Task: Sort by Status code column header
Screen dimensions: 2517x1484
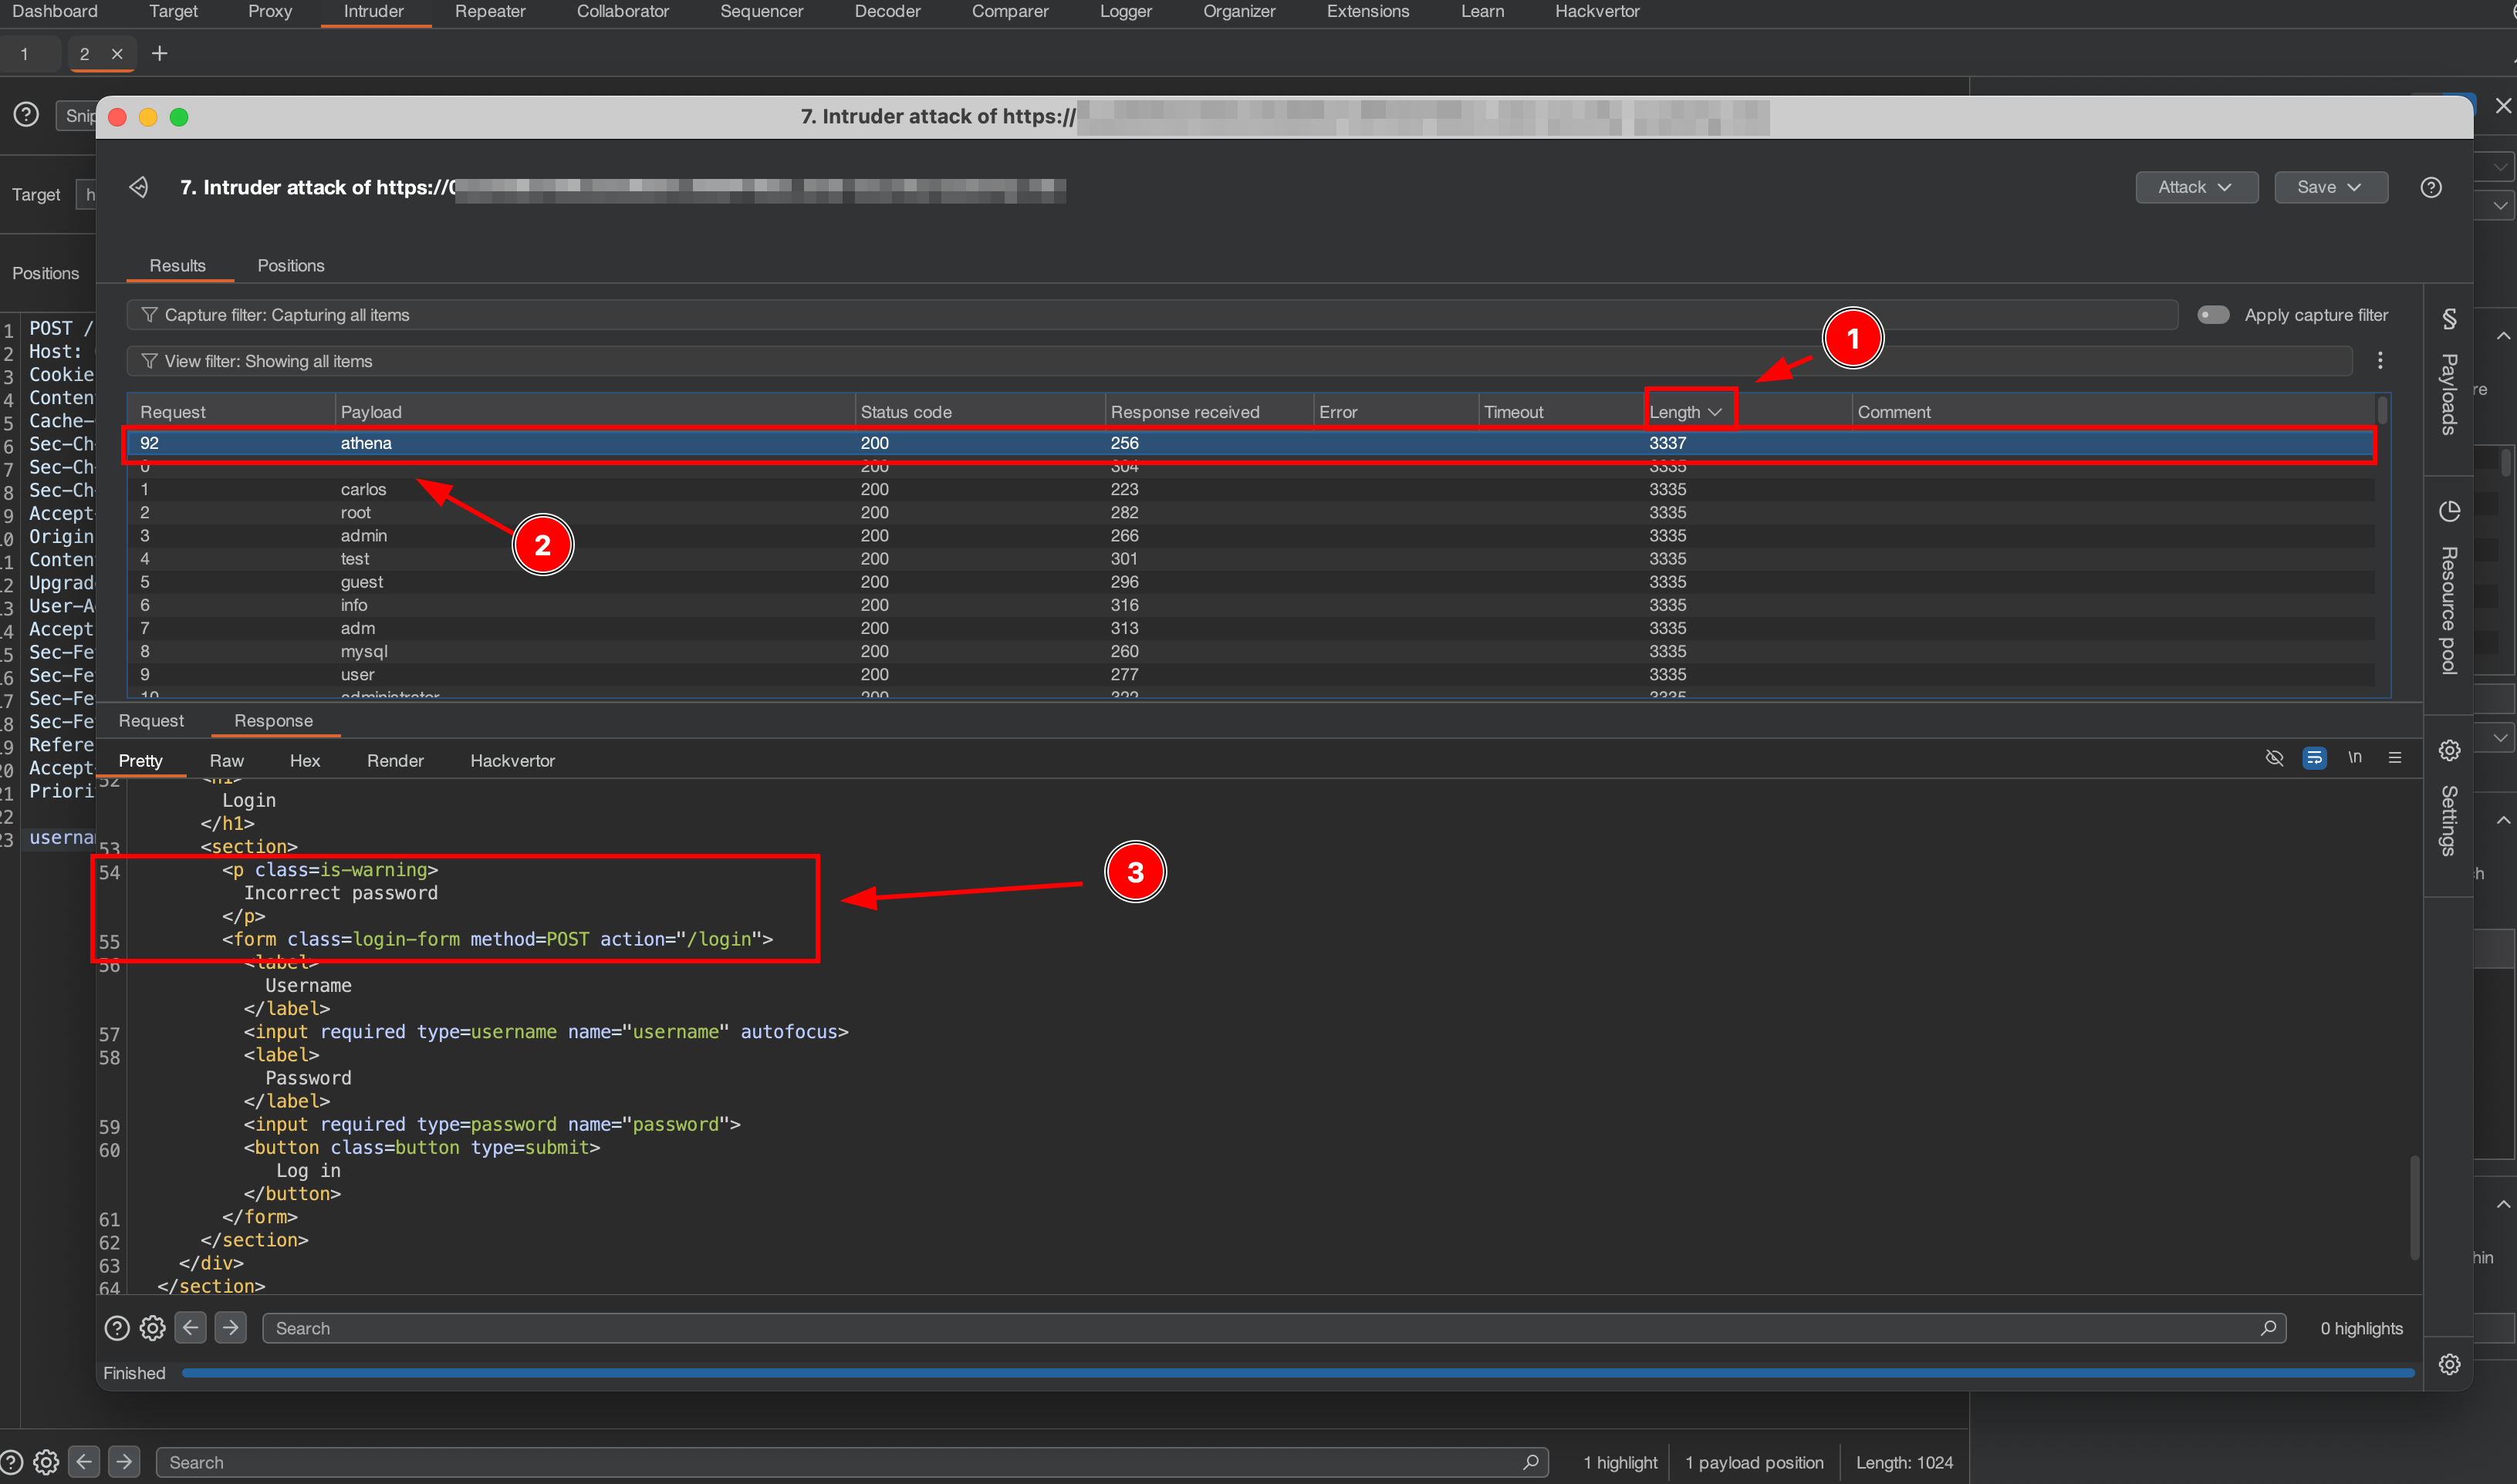Action: coord(979,411)
